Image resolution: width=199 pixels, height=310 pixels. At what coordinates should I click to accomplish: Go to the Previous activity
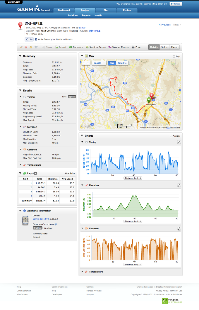[x=165, y=25]
